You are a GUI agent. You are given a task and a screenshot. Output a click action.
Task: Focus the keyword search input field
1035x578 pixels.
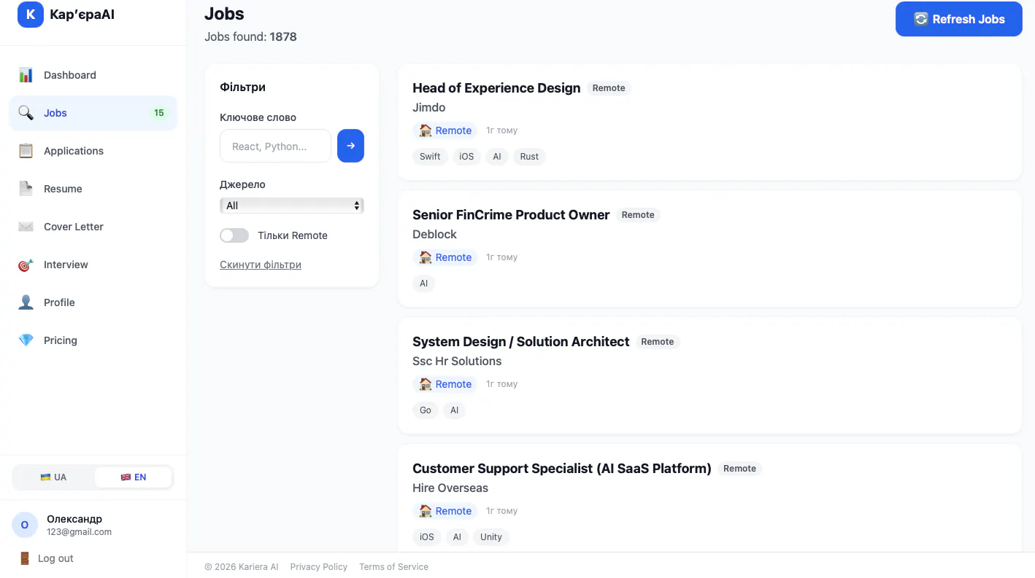pos(275,146)
